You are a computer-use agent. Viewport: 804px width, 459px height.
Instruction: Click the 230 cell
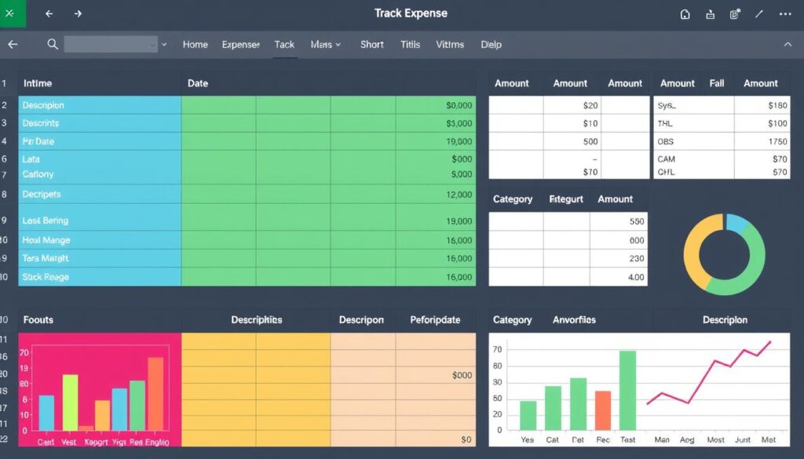pyautogui.click(x=619, y=258)
